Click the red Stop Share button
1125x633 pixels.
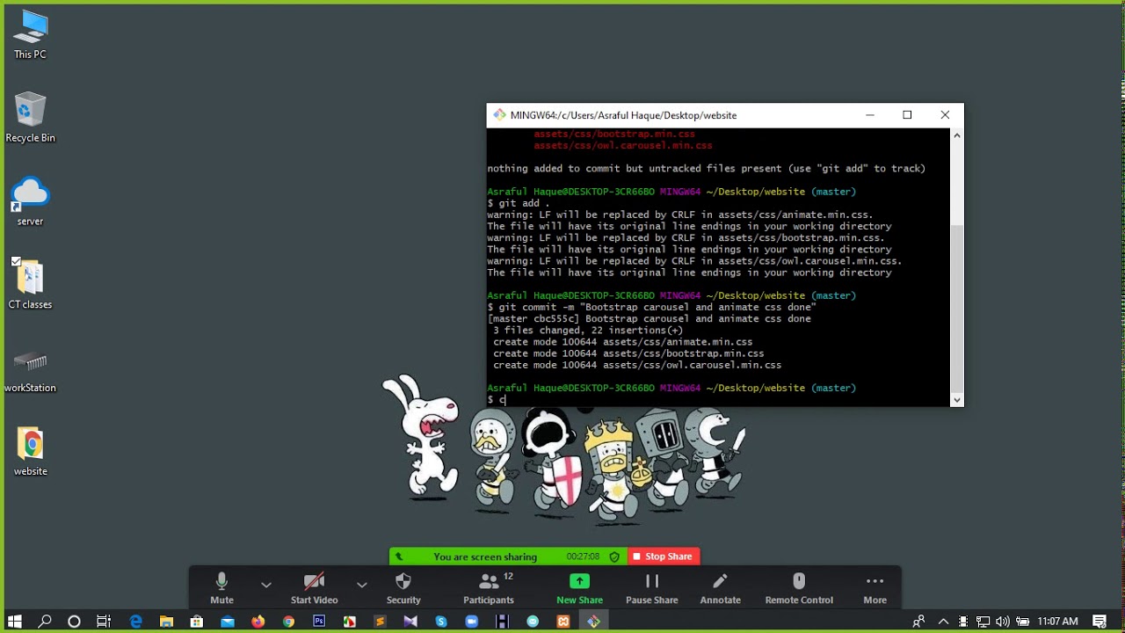tap(664, 557)
